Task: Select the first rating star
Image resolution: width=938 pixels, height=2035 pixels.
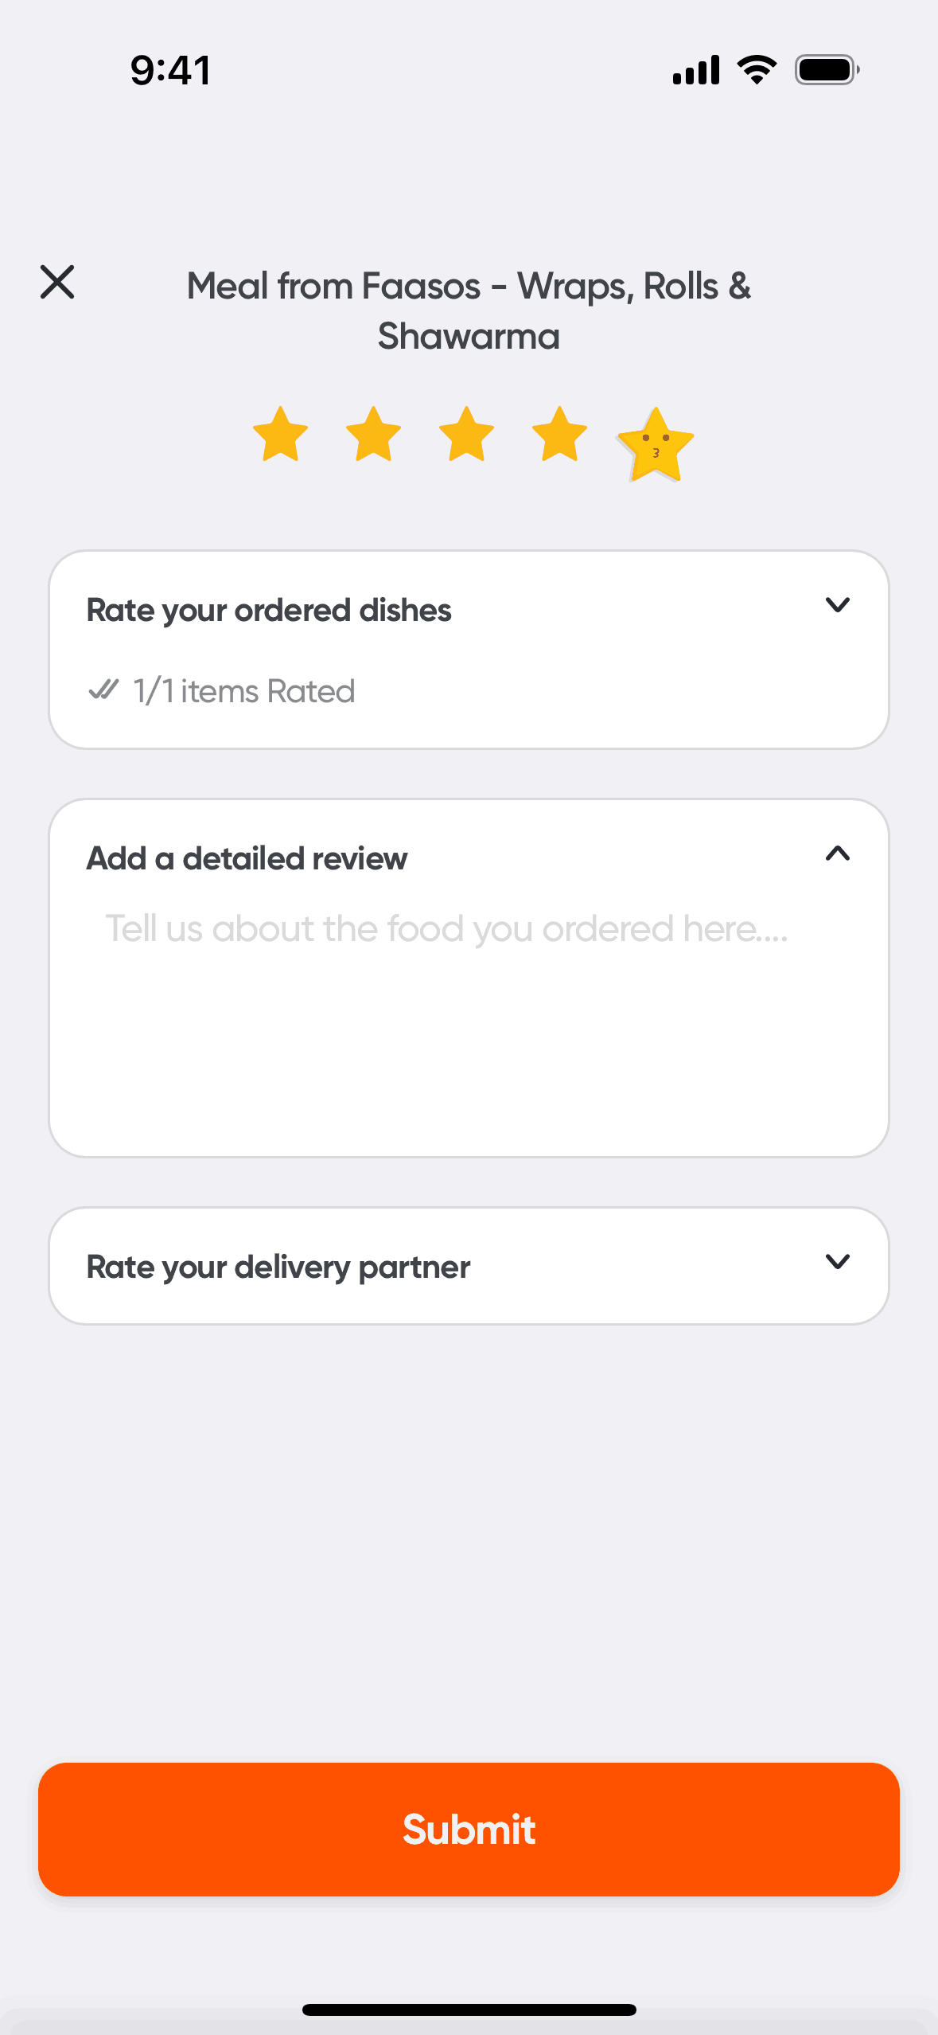Action: coord(280,435)
